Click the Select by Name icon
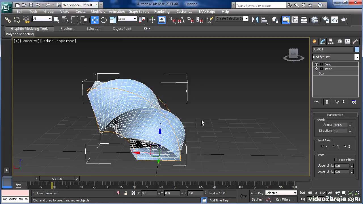 coord(66,20)
